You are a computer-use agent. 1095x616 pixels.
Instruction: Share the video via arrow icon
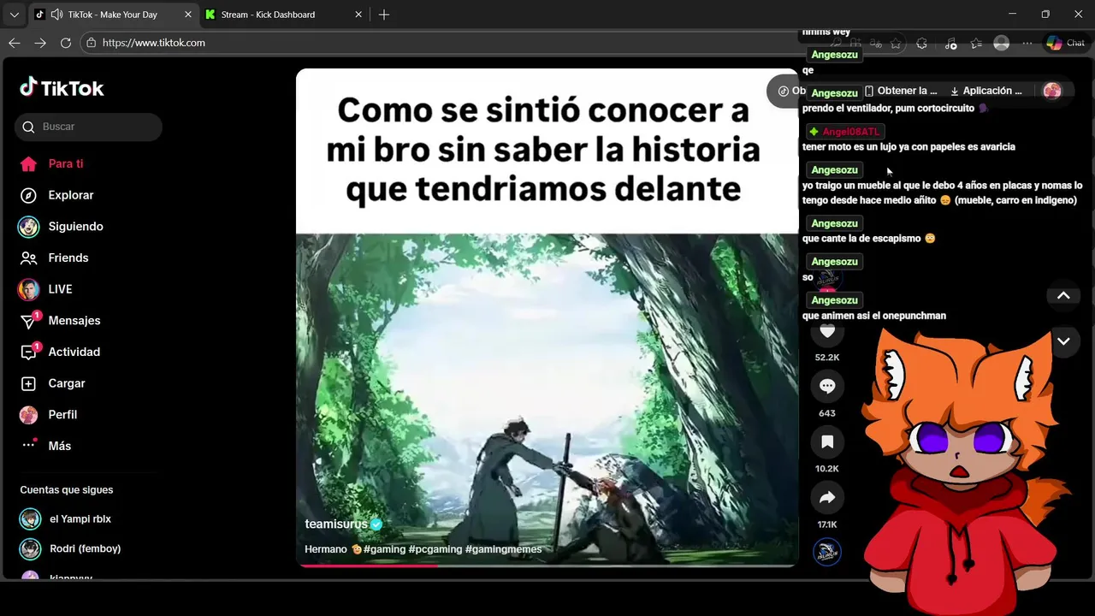(x=827, y=497)
